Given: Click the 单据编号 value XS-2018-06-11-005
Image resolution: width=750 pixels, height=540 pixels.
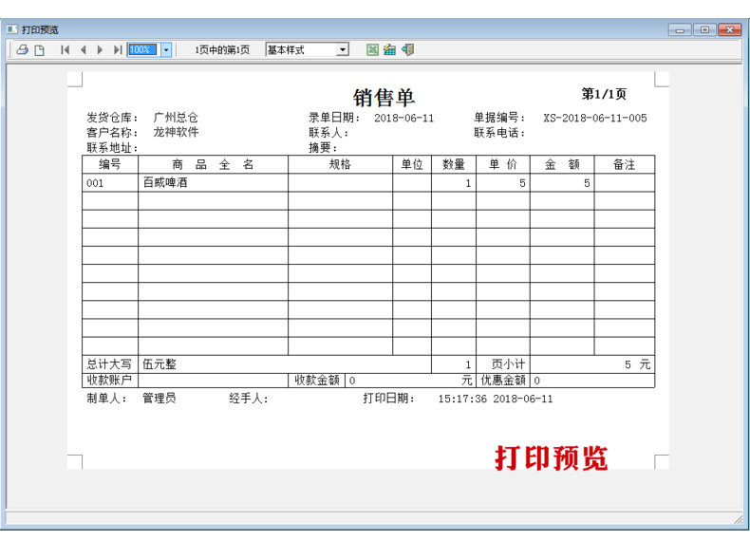Looking at the screenshot, I should 594,118.
